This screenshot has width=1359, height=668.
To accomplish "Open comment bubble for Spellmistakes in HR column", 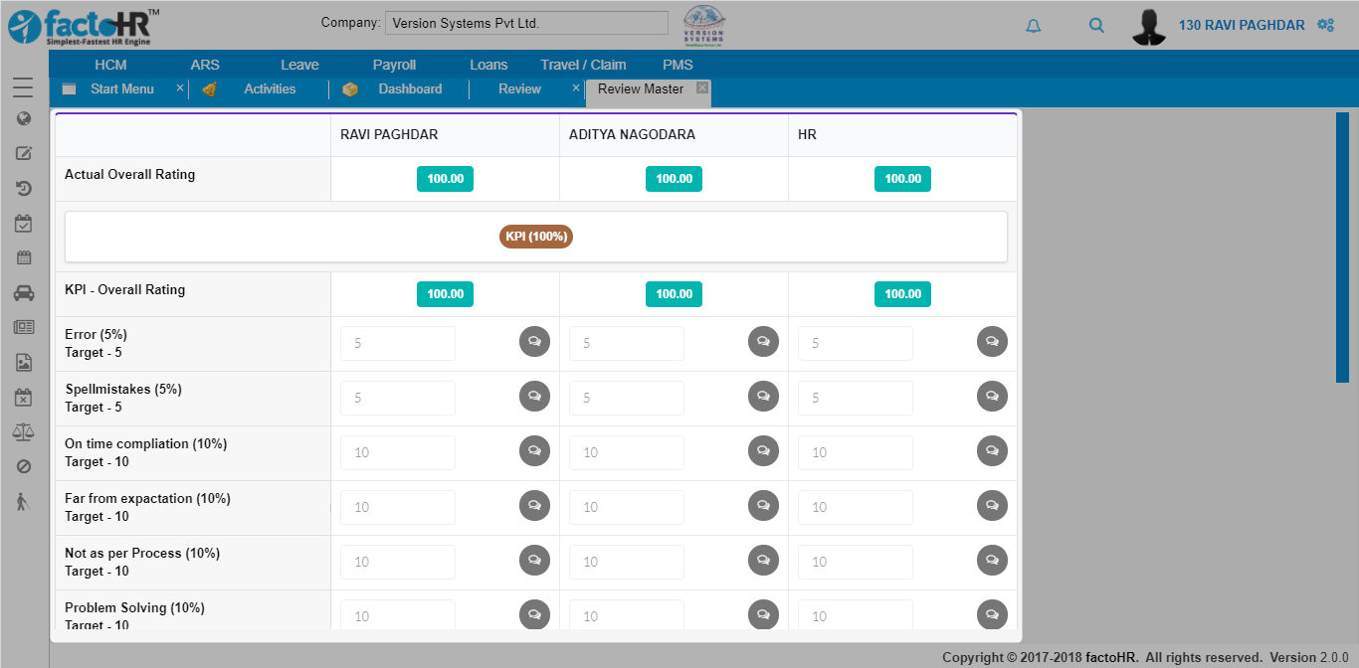I will coord(992,396).
